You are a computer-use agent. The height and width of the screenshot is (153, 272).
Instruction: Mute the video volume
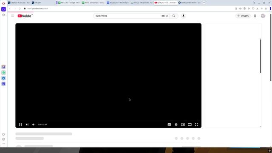(33, 125)
